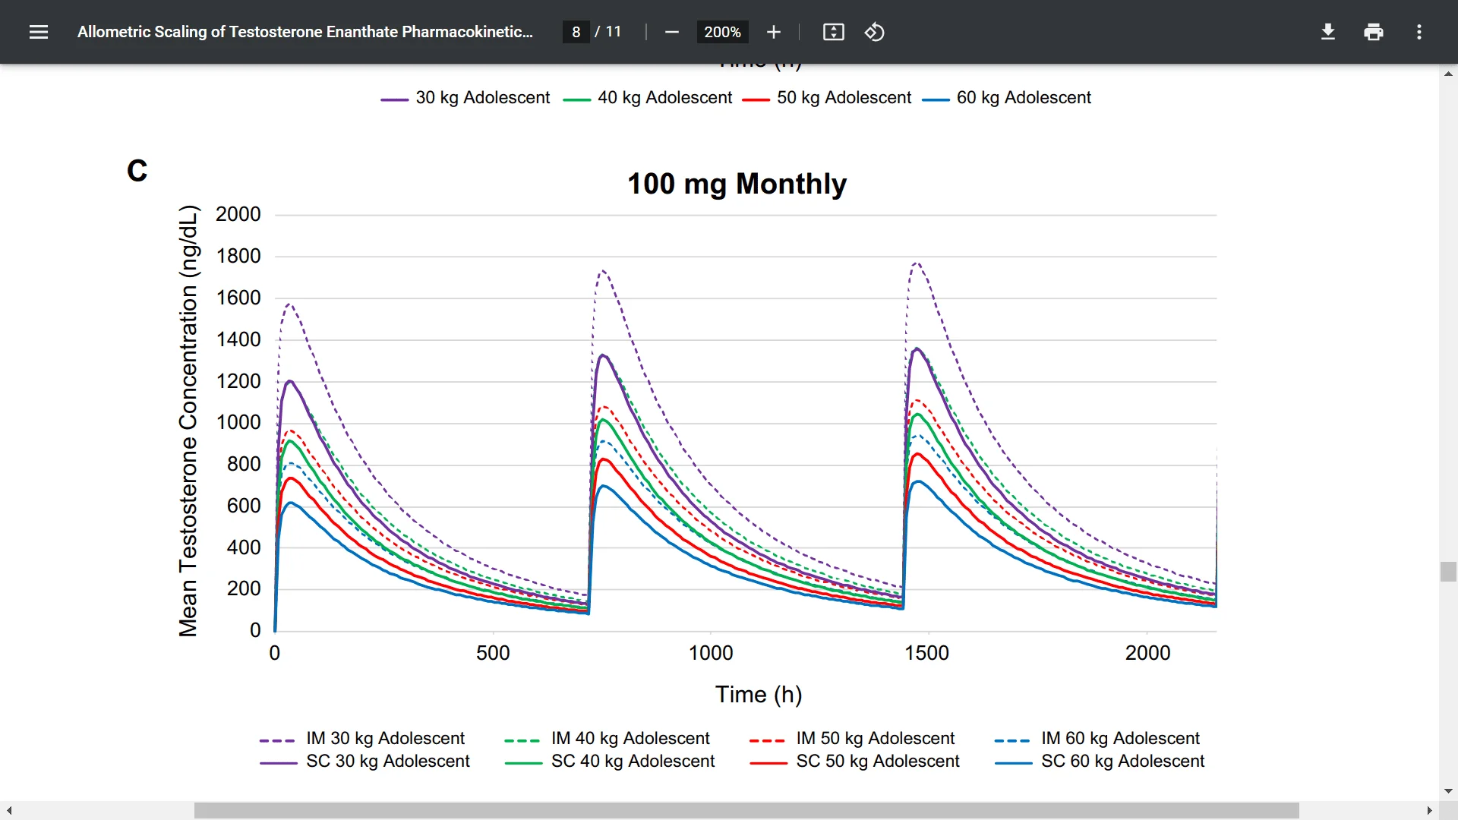Click x-axis value 1500
The width and height of the screenshot is (1458, 820).
pyautogui.click(x=926, y=653)
